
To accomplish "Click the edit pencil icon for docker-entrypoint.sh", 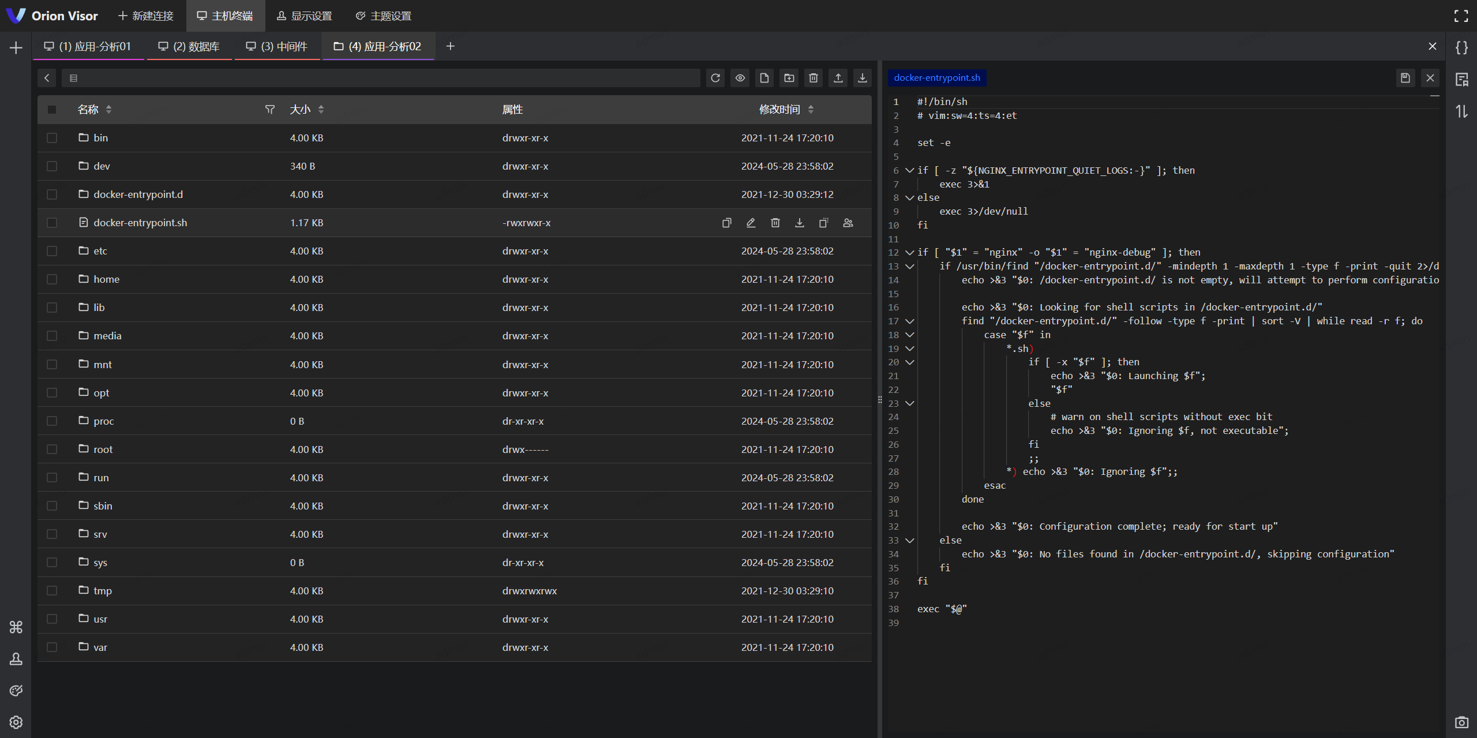I will tap(751, 223).
